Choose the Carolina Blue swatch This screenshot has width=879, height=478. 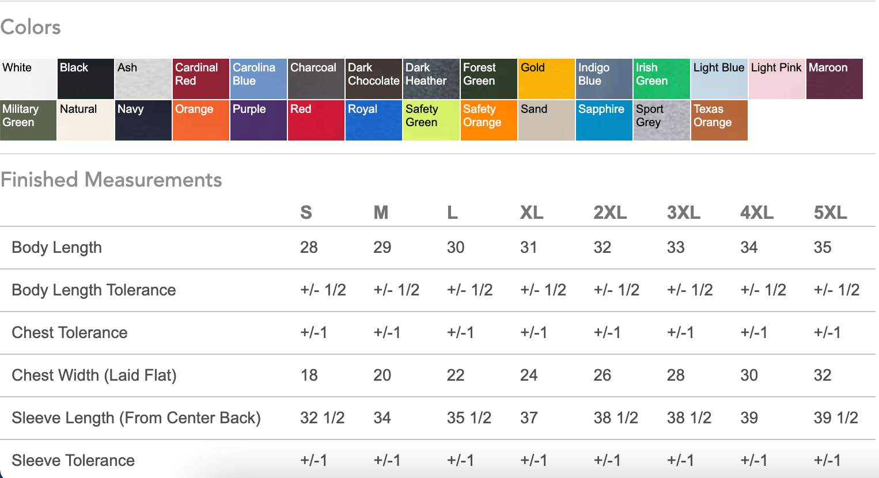[x=259, y=79]
